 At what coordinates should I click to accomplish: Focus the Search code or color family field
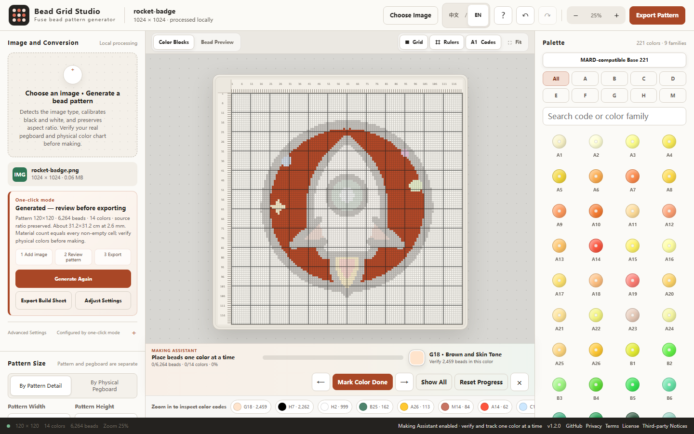coord(614,116)
